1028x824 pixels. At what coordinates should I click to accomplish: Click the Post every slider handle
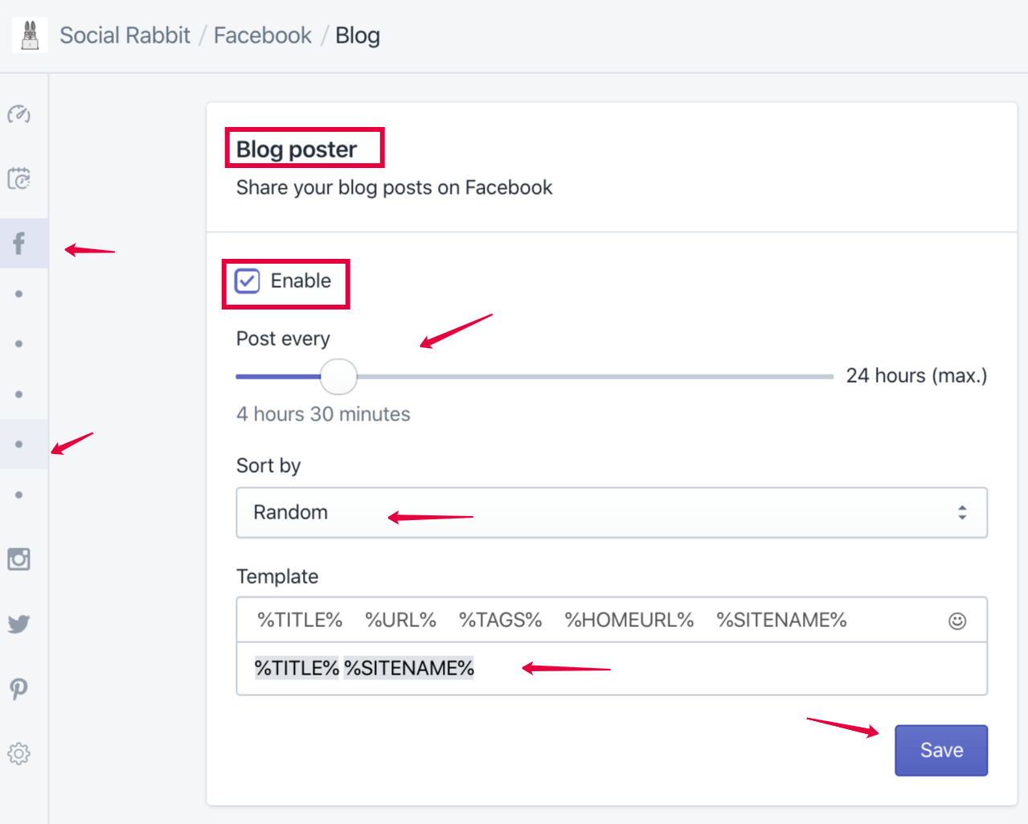(338, 376)
